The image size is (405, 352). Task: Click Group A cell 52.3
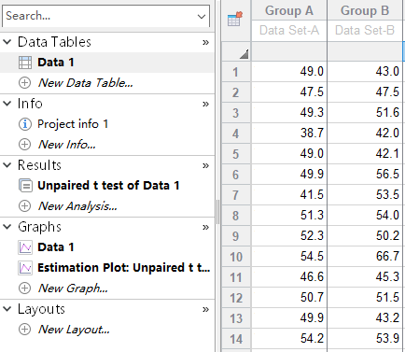click(289, 236)
